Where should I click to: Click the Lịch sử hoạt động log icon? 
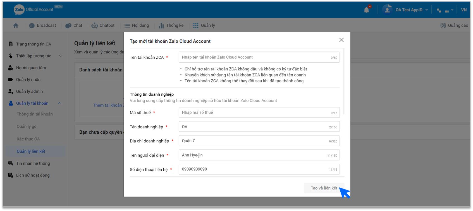point(11,175)
